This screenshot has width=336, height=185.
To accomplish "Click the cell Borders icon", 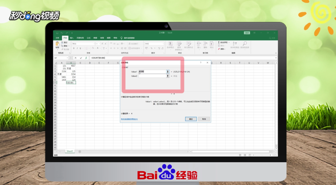I will [86, 48].
